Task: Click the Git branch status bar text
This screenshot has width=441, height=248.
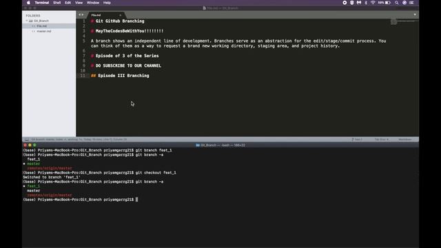Action: point(79,139)
